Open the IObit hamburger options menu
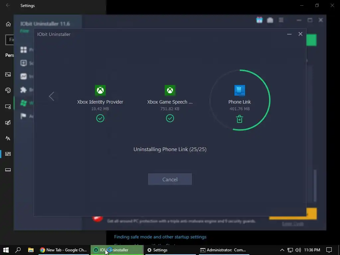 (x=281, y=20)
